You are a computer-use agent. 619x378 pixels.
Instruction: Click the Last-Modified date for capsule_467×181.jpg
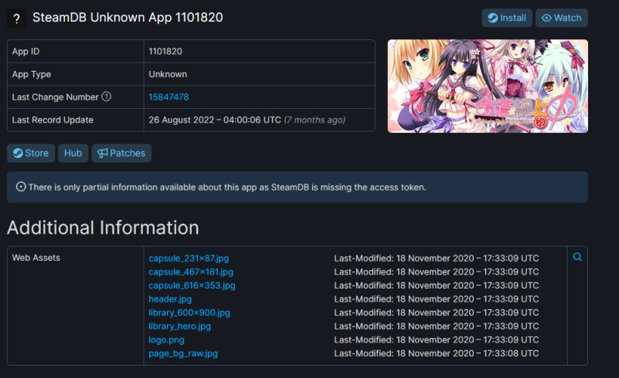[437, 272]
